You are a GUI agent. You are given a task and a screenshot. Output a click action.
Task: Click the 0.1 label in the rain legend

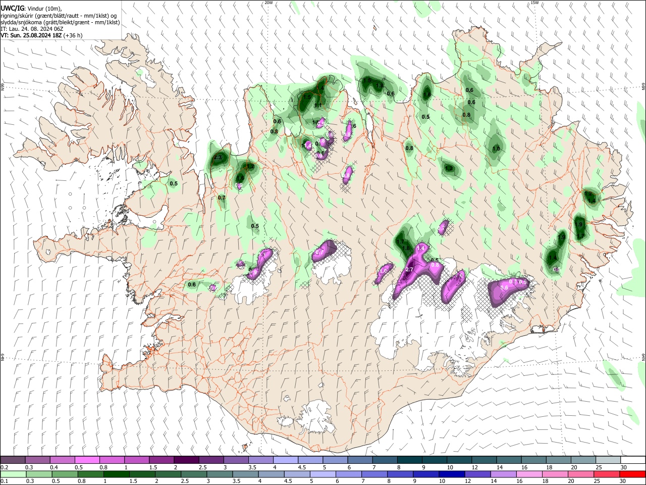tap(4, 481)
